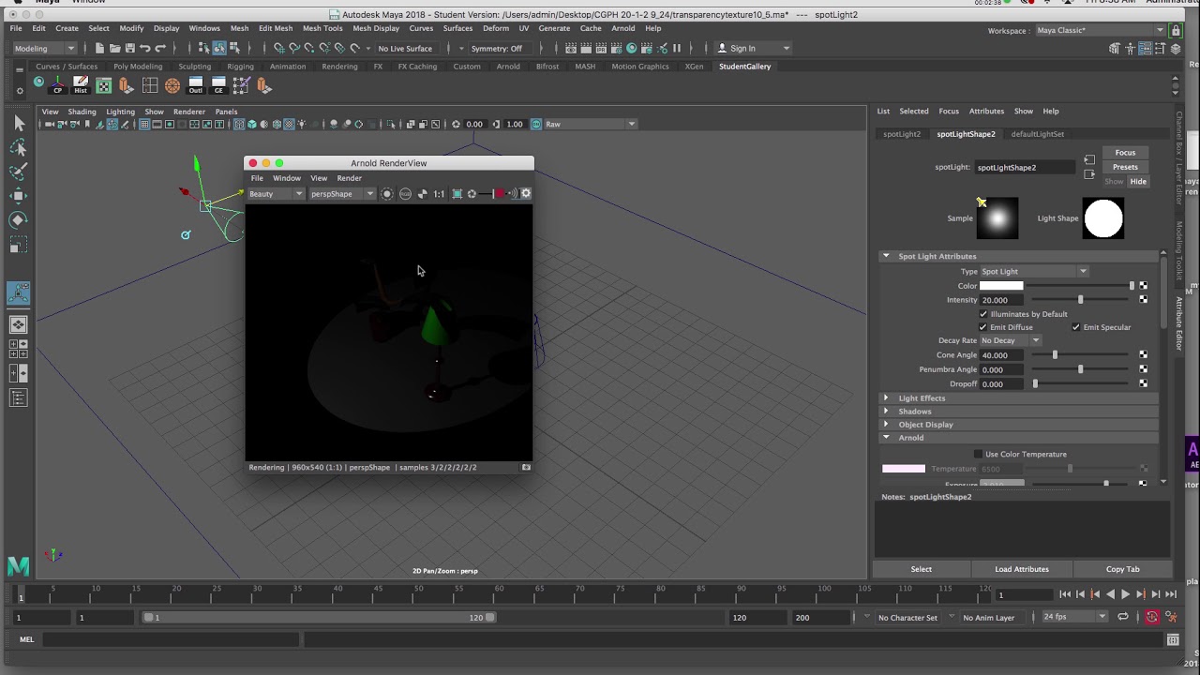Select the arrow Select tool in toolbox

(19, 123)
